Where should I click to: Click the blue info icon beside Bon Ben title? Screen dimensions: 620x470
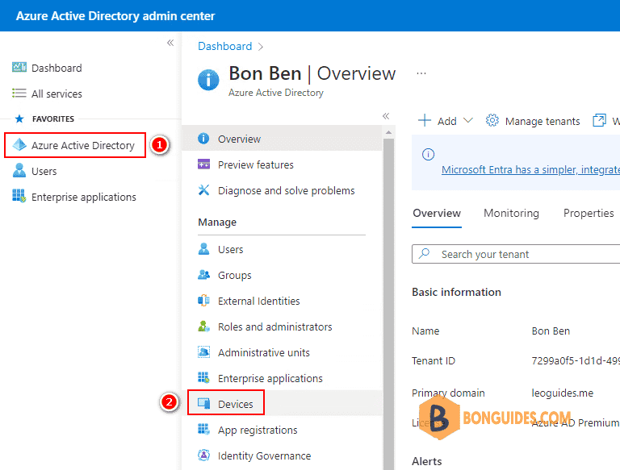point(208,80)
